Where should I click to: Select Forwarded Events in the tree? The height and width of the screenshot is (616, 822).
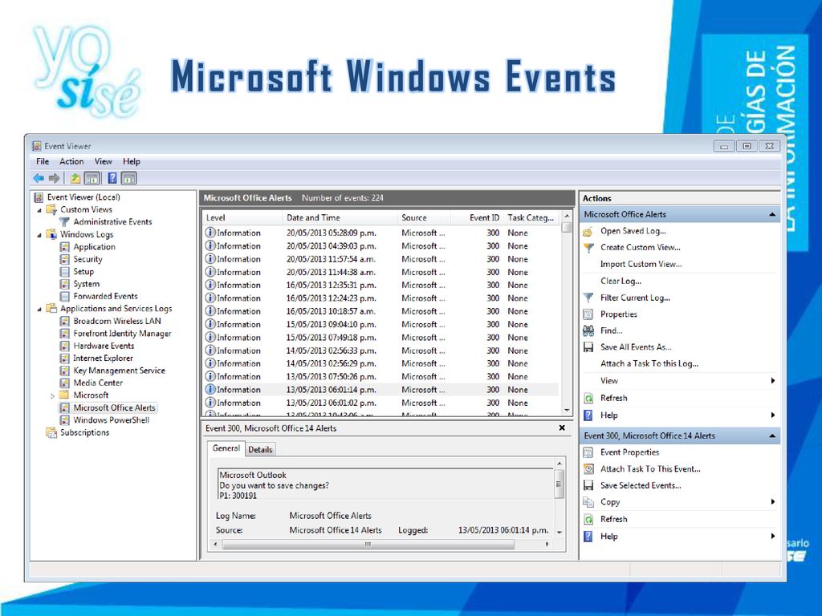pos(105,297)
